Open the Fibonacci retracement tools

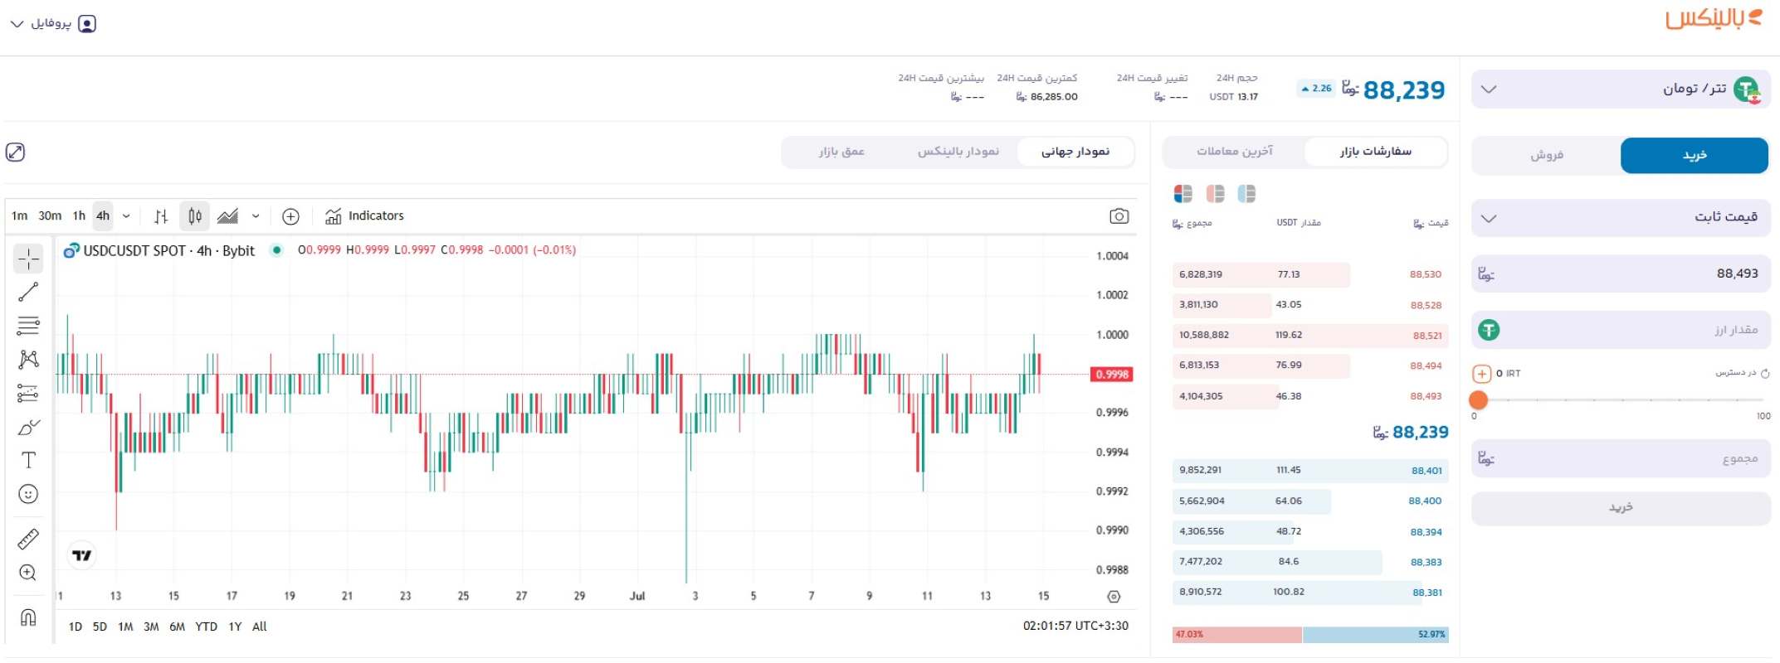tap(28, 325)
